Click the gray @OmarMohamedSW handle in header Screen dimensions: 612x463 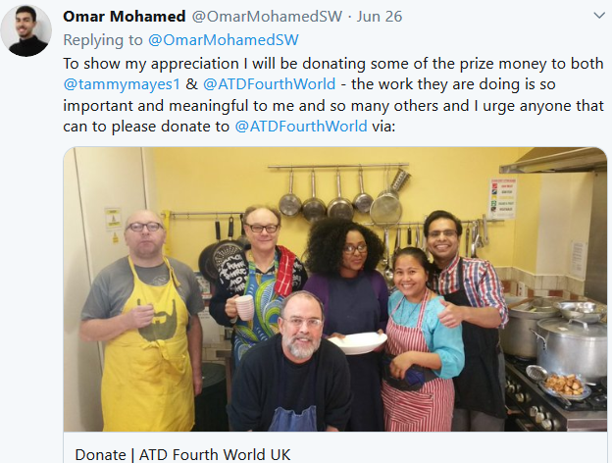[267, 17]
